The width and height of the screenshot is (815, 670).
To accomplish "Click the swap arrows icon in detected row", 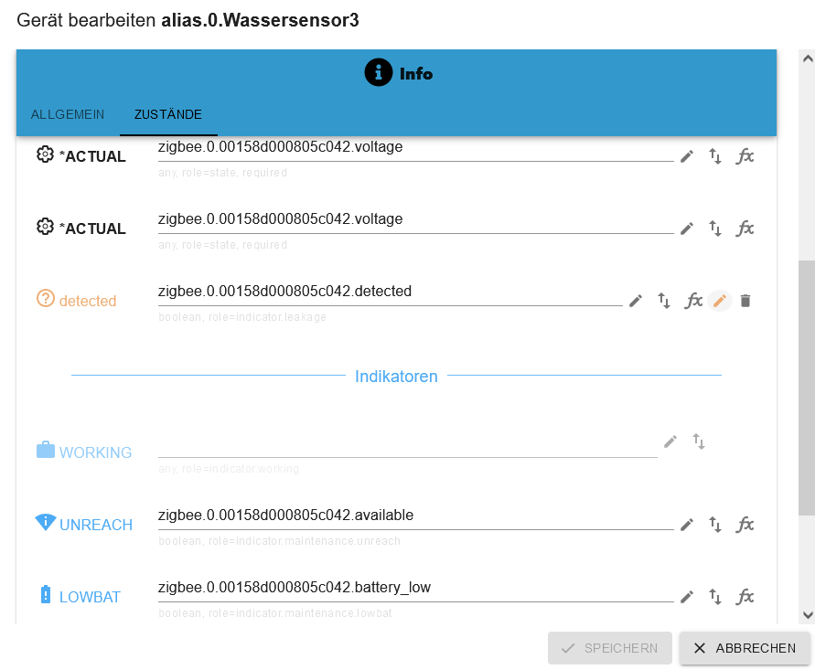I will click(x=664, y=301).
